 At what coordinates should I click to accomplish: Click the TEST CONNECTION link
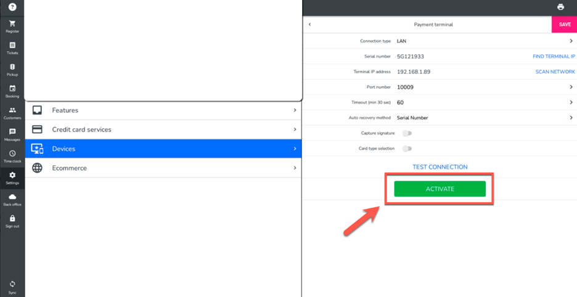click(x=440, y=167)
